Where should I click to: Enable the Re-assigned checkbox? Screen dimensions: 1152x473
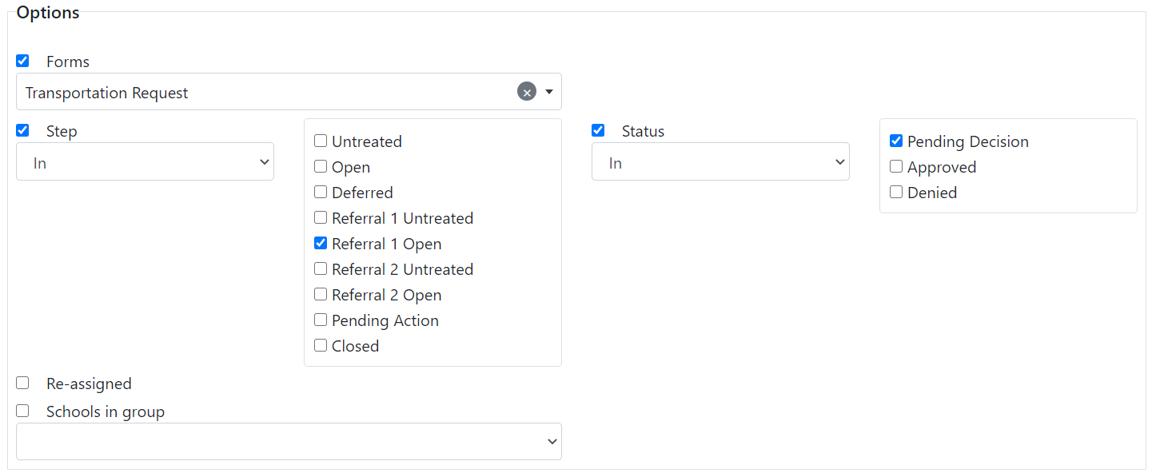[x=22, y=382]
